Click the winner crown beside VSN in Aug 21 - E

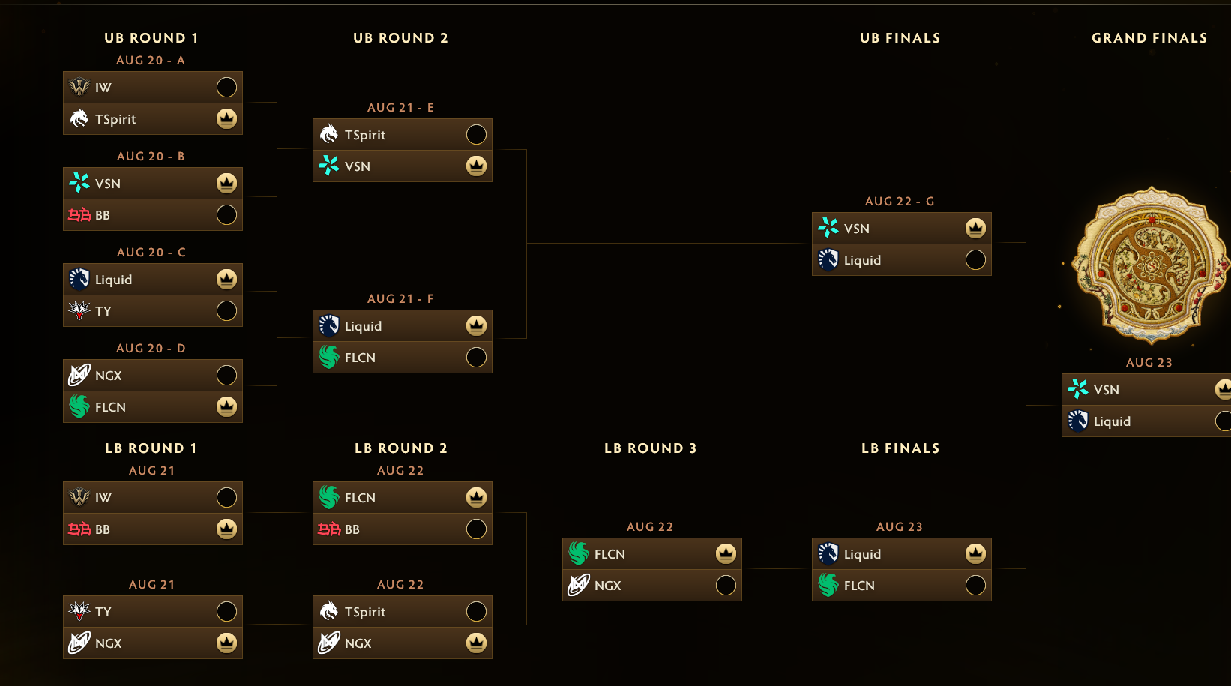[476, 166]
